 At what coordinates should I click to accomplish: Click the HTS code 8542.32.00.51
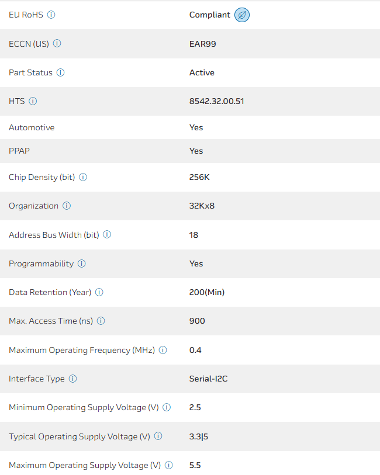(x=216, y=101)
